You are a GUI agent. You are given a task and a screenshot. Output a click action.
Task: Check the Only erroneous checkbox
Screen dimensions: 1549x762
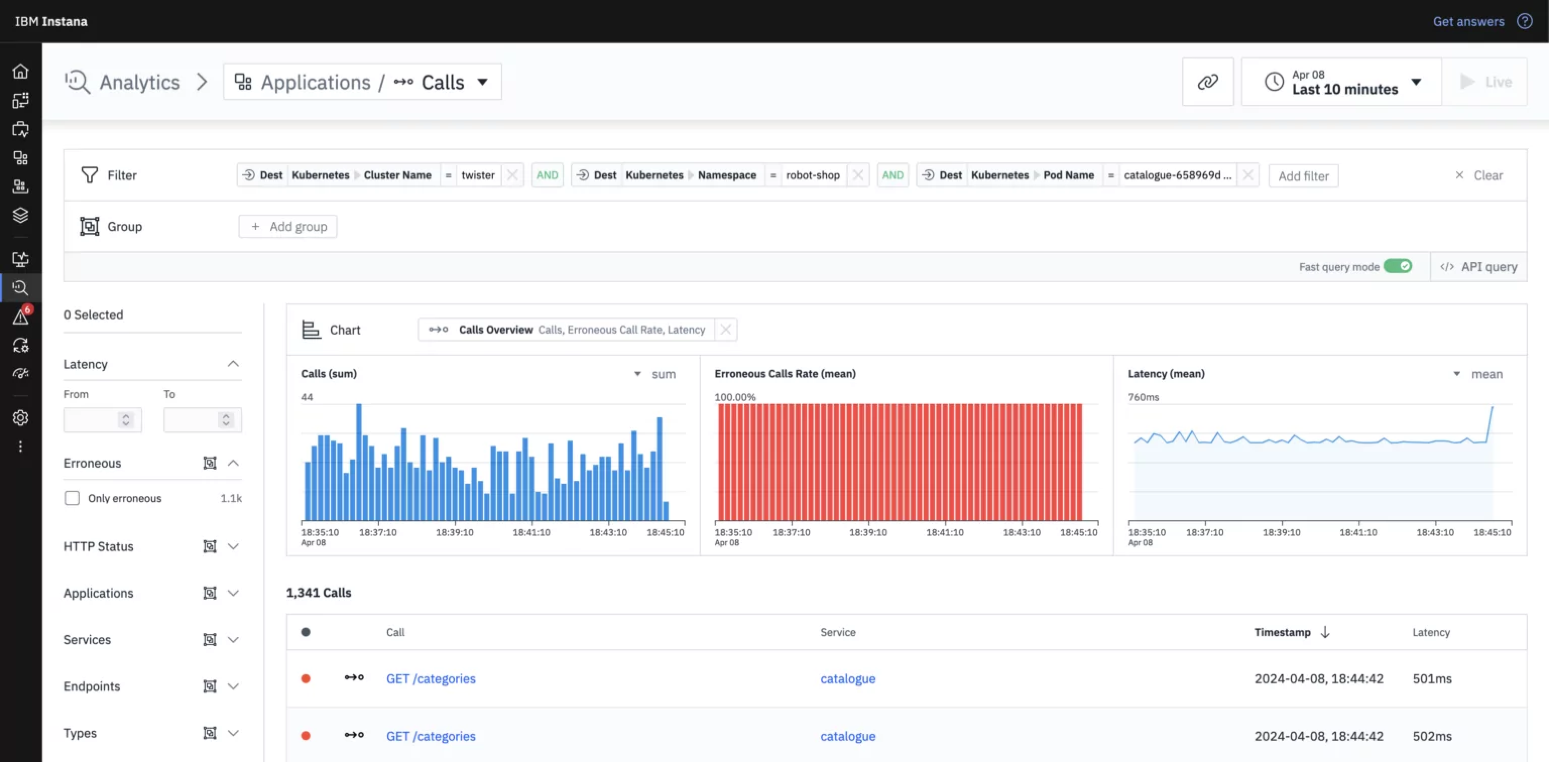click(72, 498)
